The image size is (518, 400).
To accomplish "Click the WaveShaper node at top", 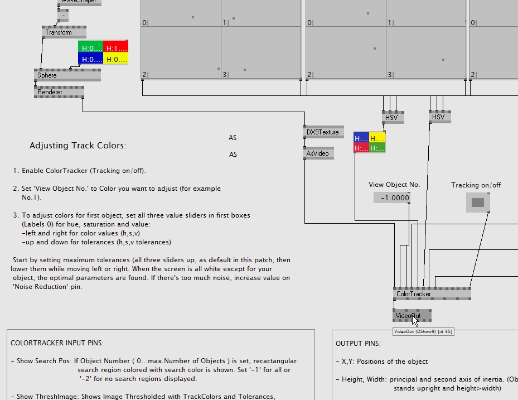I will click(78, 2).
